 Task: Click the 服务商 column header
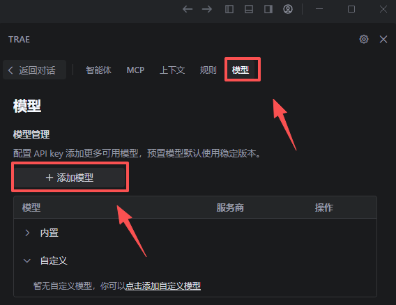tap(230, 208)
